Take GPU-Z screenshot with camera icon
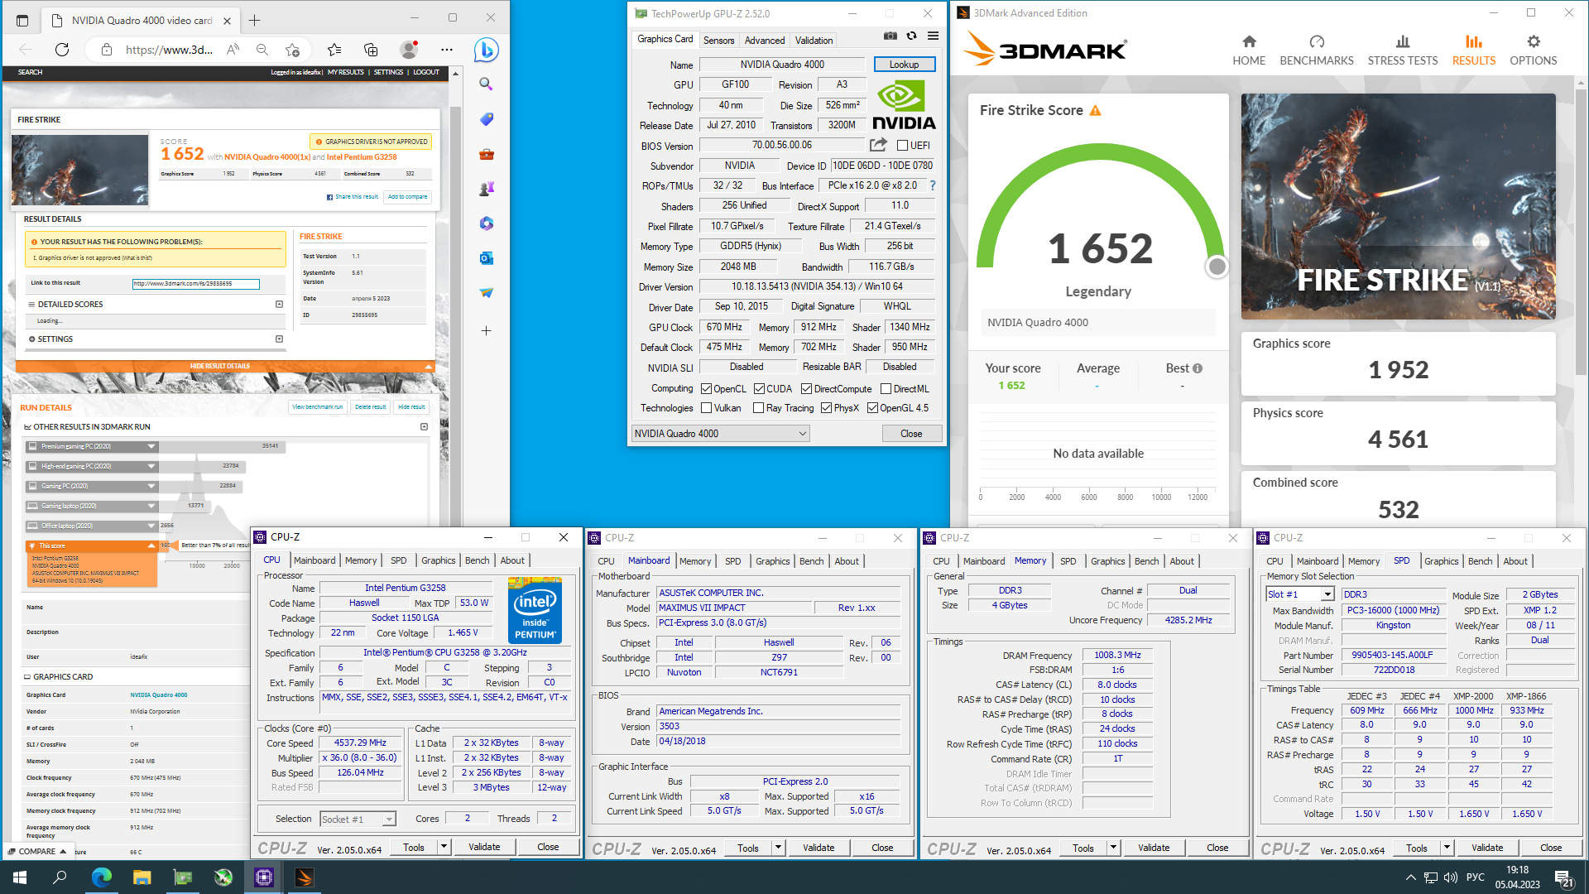 click(x=890, y=36)
